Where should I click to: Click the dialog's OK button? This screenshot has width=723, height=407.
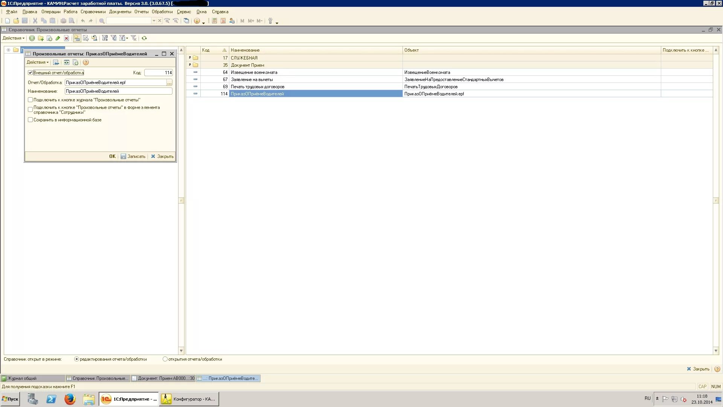[x=112, y=156]
